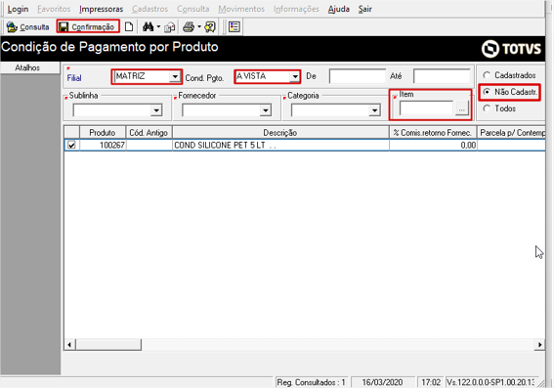The image size is (554, 388).
Task: Open the Cond. Pgto. A VISTA dropdown
Action: (x=294, y=76)
